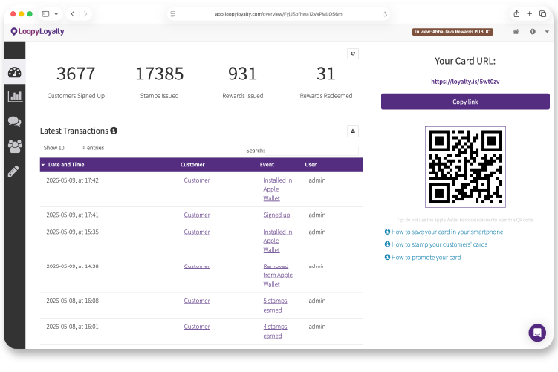Open Customer link for 17:41 transaction
Image resolution: width=558 pixels, height=372 pixels.
pyautogui.click(x=197, y=215)
